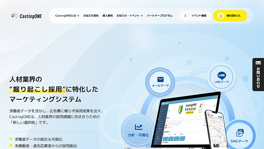Click the 未稼働者・過去応募者からの採用創出 bullet

click(x=46, y=146)
